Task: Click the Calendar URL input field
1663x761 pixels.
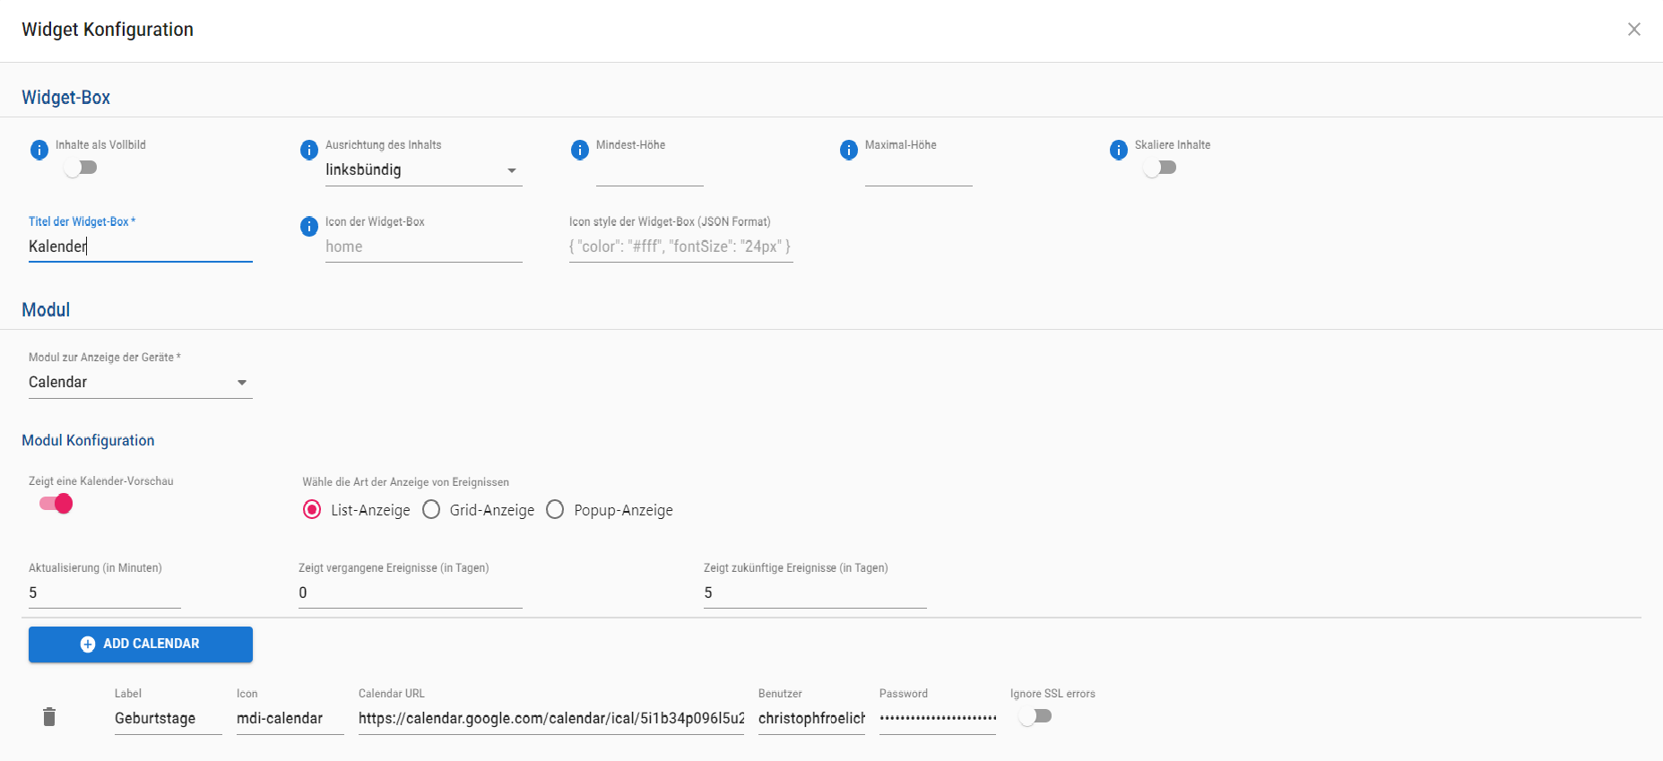Action: [550, 718]
